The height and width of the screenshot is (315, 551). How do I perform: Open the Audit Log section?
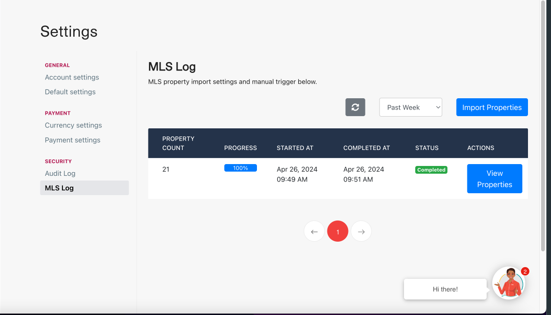[x=60, y=173]
